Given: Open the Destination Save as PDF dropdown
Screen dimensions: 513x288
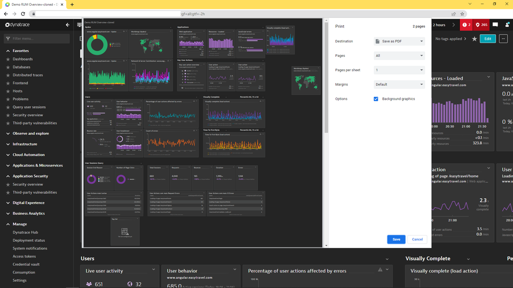Looking at the screenshot, I should [x=399, y=41].
